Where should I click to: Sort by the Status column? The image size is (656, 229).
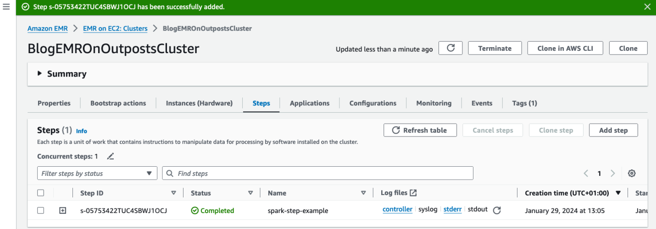250,193
